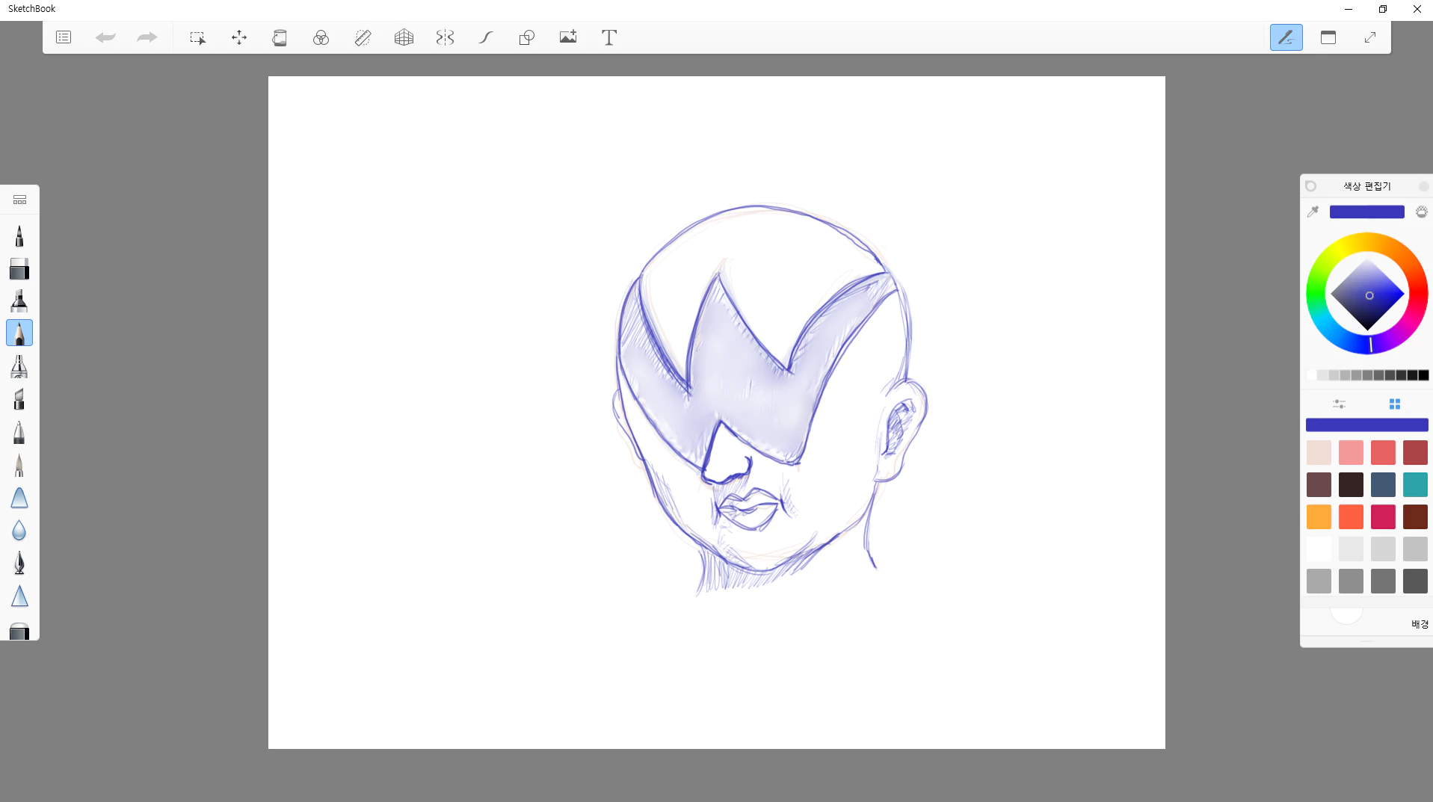Activate the eyedropper color picker
The image size is (1433, 802).
click(x=1313, y=212)
